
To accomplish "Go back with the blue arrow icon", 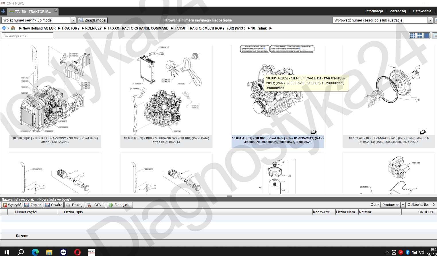I will [4, 28].
